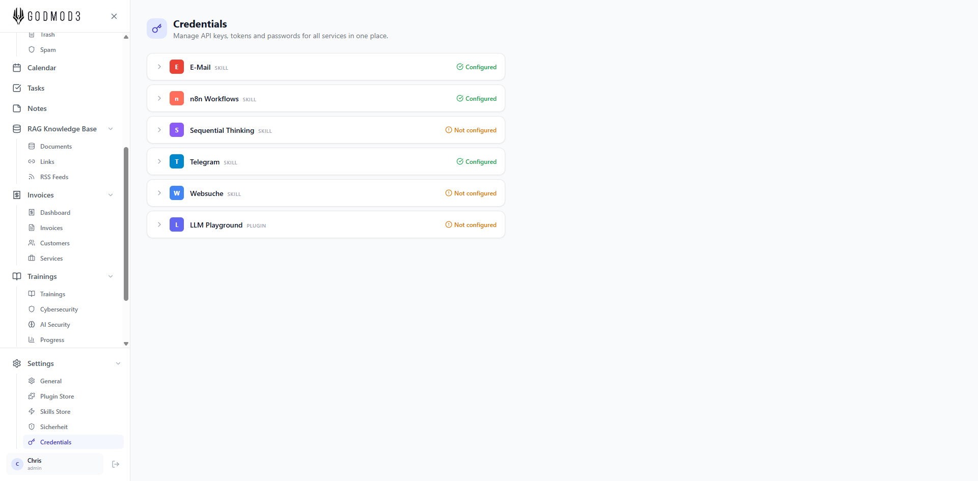Click the logout icon beside Chris
978x481 pixels.
(x=116, y=464)
